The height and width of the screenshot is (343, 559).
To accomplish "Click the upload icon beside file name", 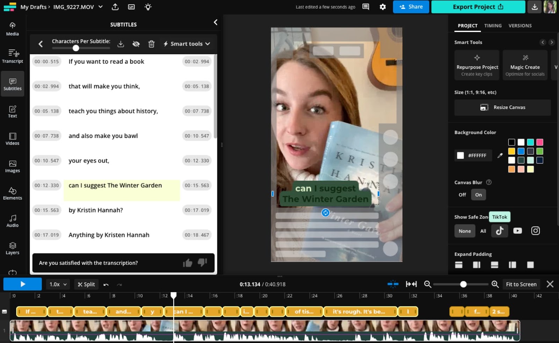I will tap(115, 7).
